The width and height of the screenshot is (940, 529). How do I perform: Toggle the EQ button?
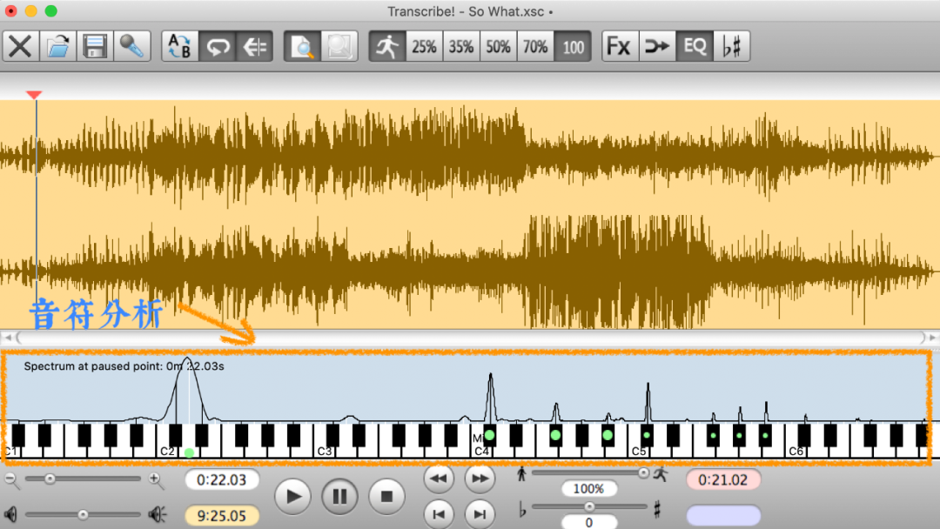coord(695,46)
